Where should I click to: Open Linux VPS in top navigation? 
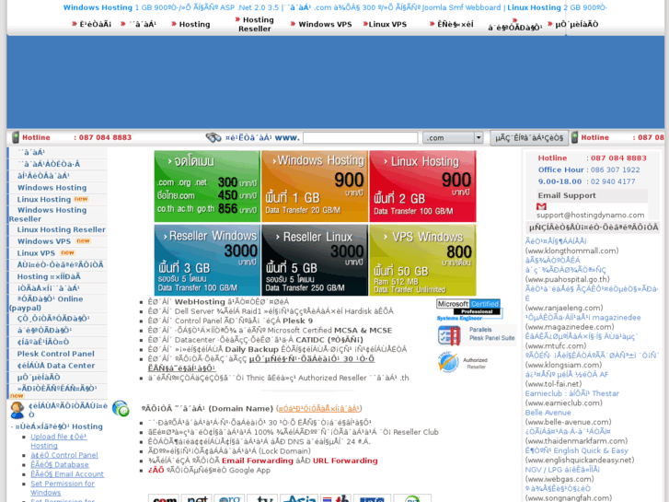[x=387, y=24]
